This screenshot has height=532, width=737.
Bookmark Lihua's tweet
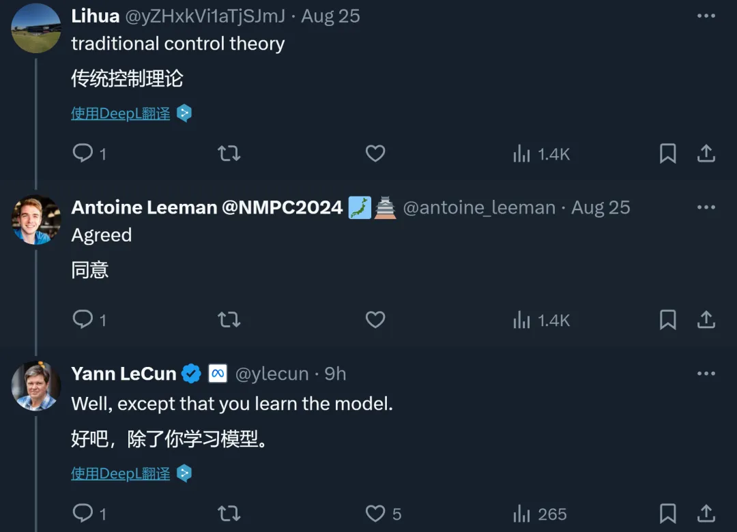point(667,153)
